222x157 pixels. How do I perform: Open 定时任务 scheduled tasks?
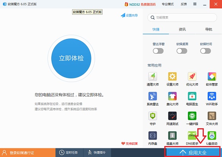coord(69,152)
